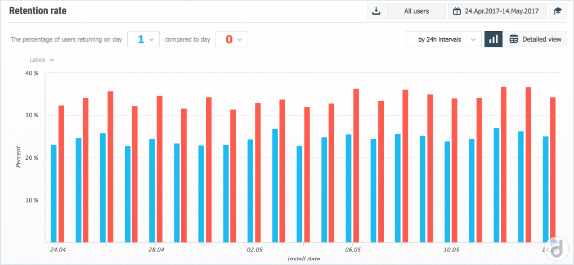Click the table icon in Detailed view
Viewport: 574px width, 265px height.
(513, 39)
